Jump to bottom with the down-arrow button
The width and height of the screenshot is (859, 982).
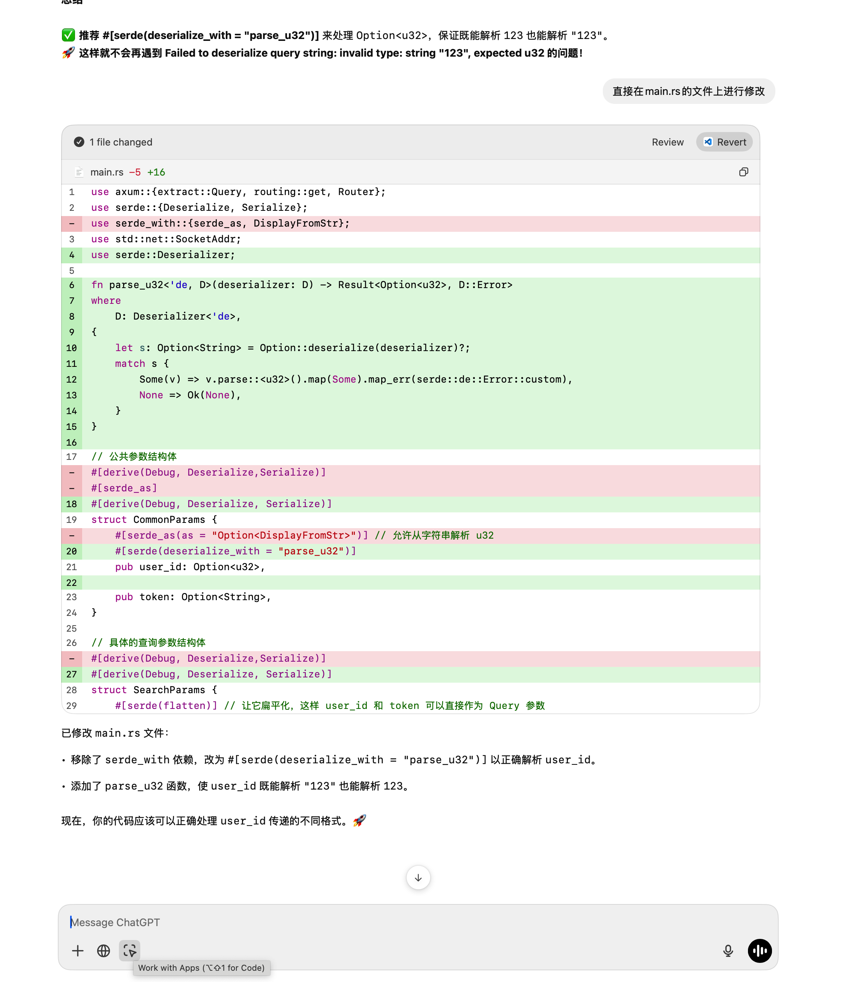pyautogui.click(x=418, y=877)
